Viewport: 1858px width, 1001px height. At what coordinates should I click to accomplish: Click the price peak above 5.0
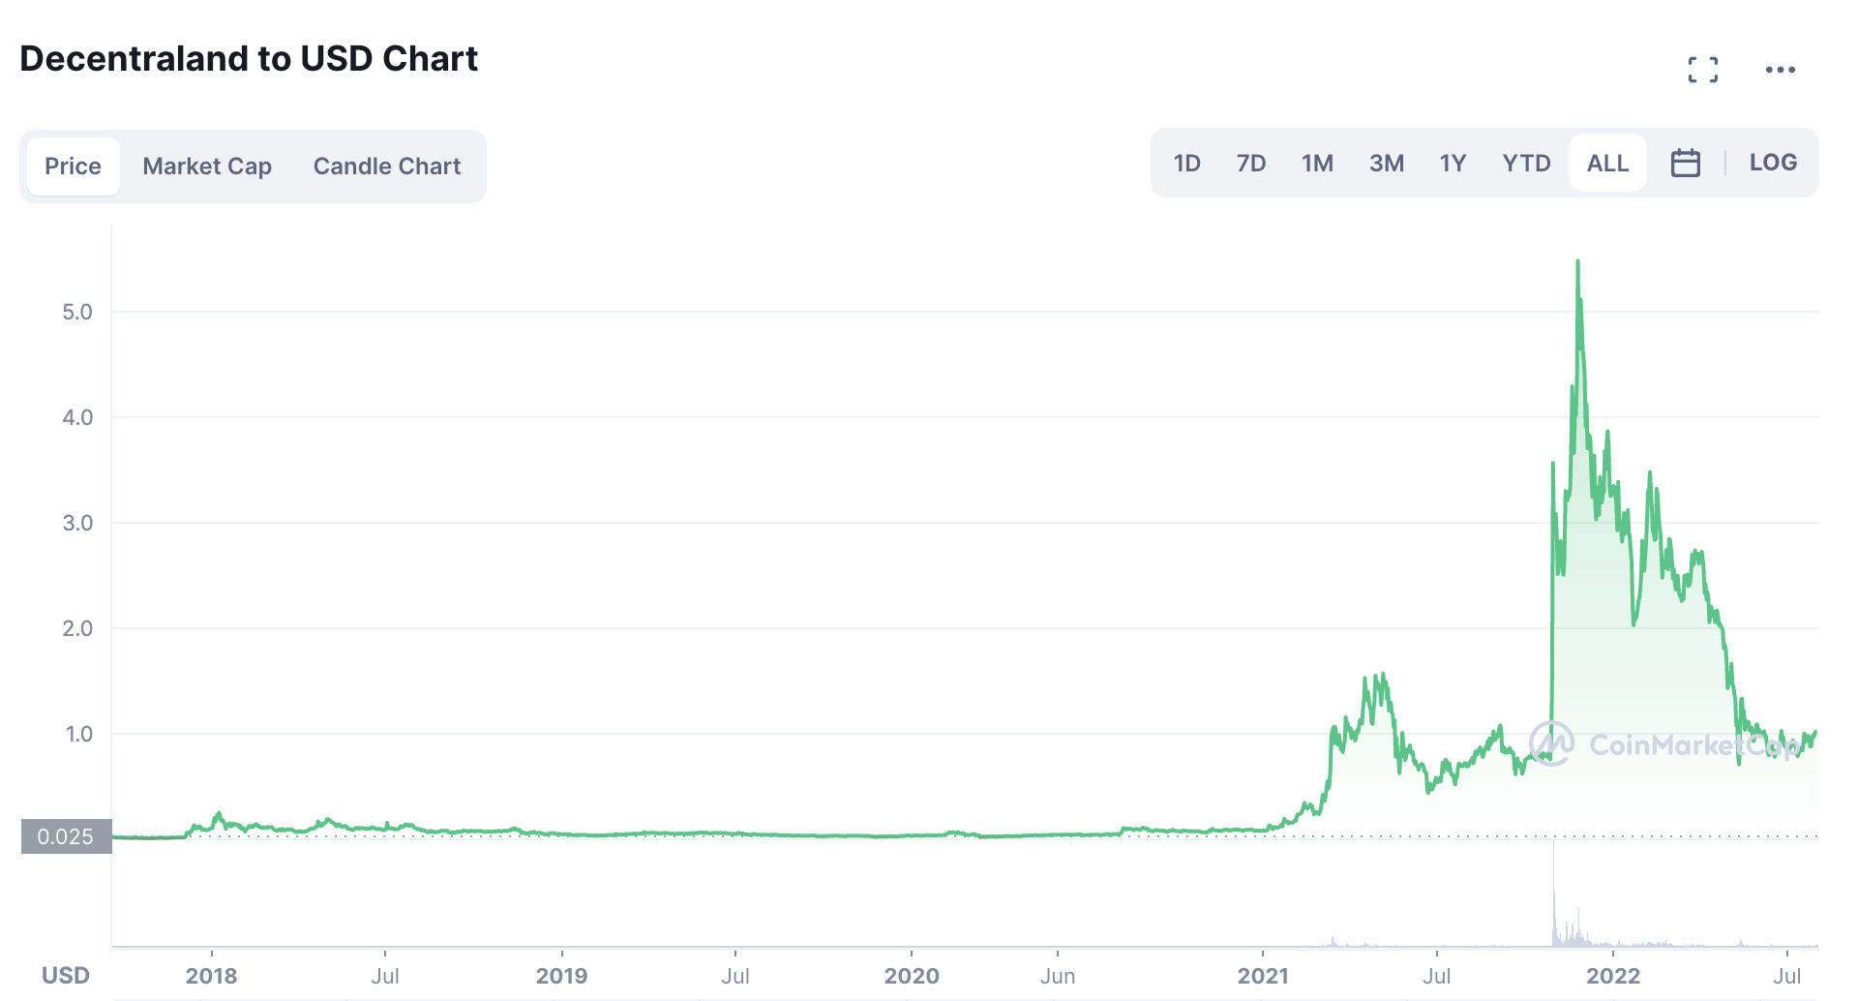point(1577,261)
